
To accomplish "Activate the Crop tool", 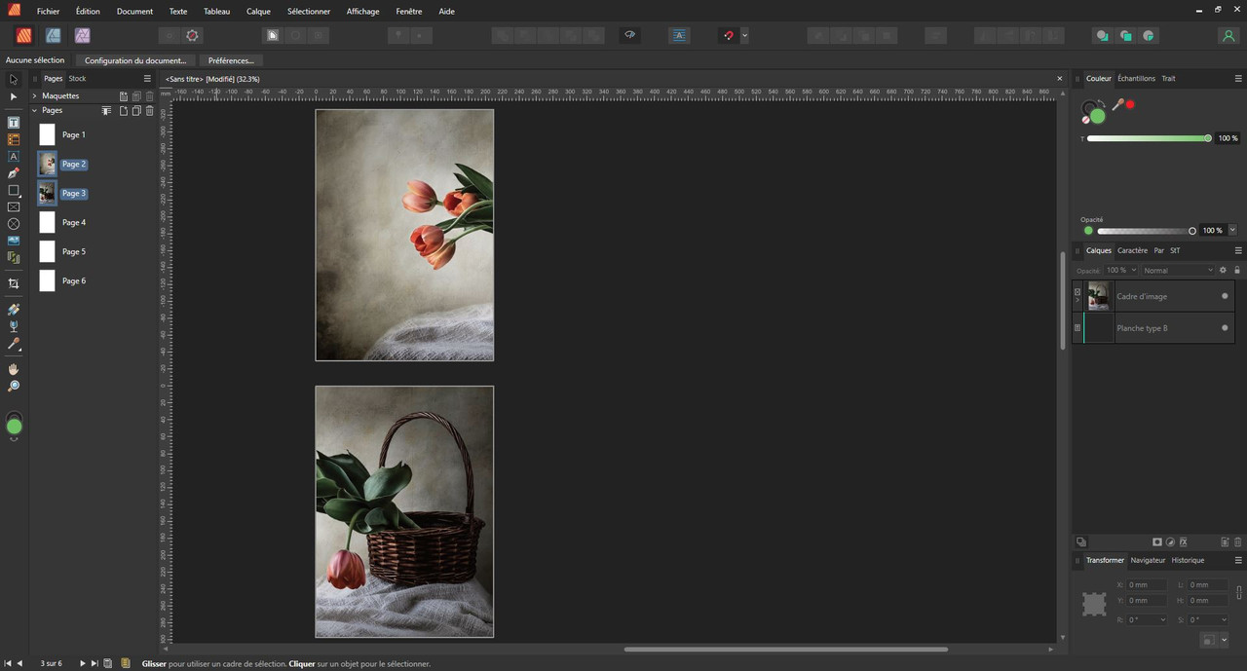I will pos(14,283).
